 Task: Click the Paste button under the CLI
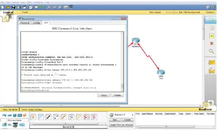117,95
